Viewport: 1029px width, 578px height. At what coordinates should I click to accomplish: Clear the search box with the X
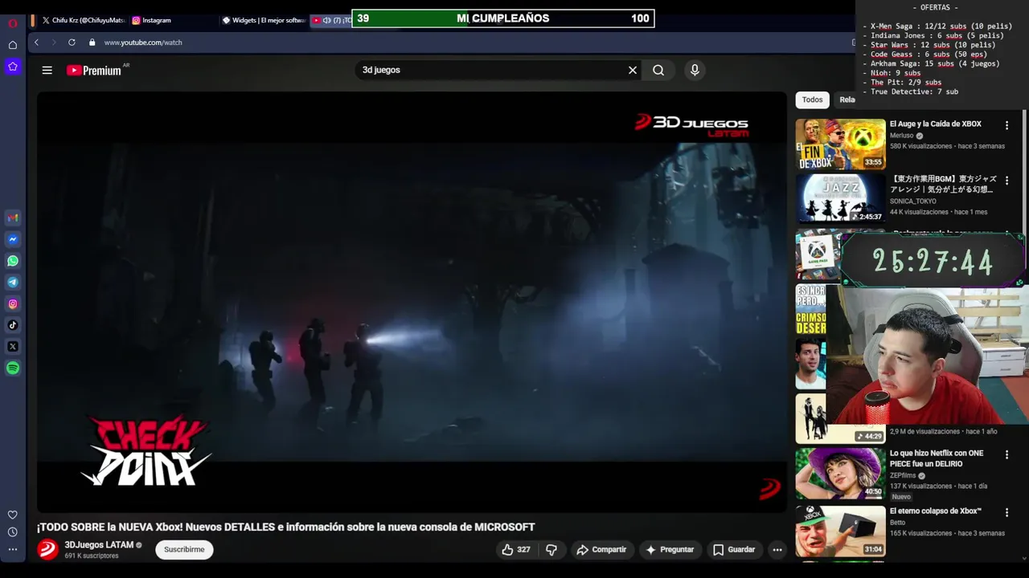pos(633,71)
